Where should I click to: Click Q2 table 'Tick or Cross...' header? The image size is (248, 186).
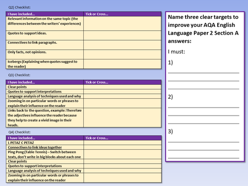(123, 14)
